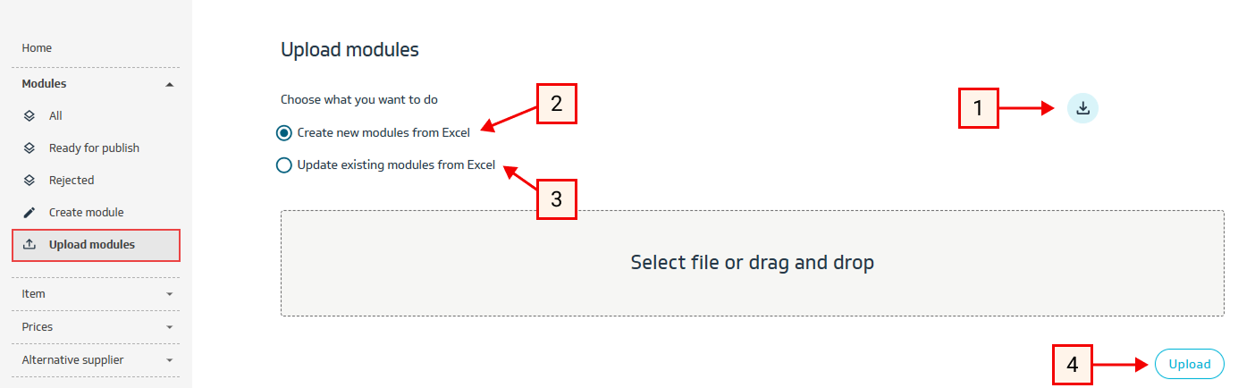The height and width of the screenshot is (388, 1238).
Task: Open Ready for publish modules
Action: point(94,148)
